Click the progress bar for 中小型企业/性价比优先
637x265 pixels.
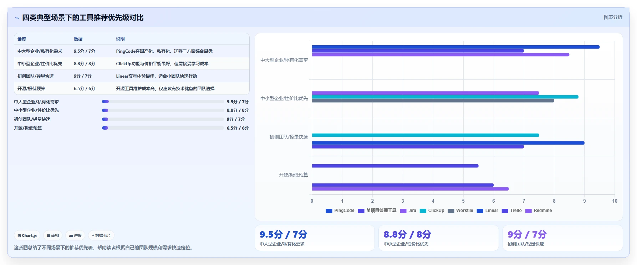pos(163,110)
